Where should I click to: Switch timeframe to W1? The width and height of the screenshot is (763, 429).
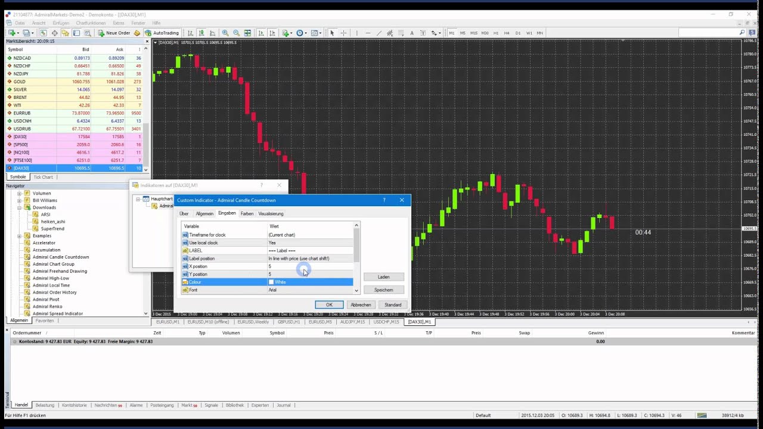(529, 33)
